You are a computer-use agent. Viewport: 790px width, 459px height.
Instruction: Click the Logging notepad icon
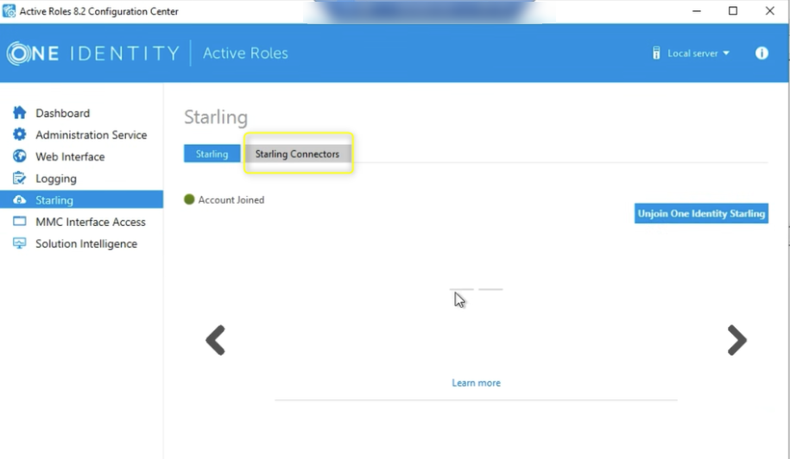click(x=19, y=178)
